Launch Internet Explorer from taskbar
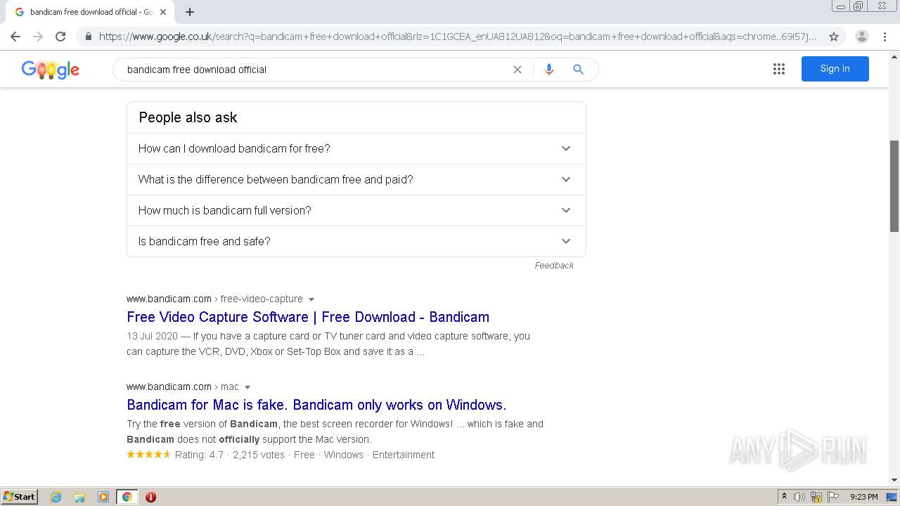The width and height of the screenshot is (900, 506). 56,497
